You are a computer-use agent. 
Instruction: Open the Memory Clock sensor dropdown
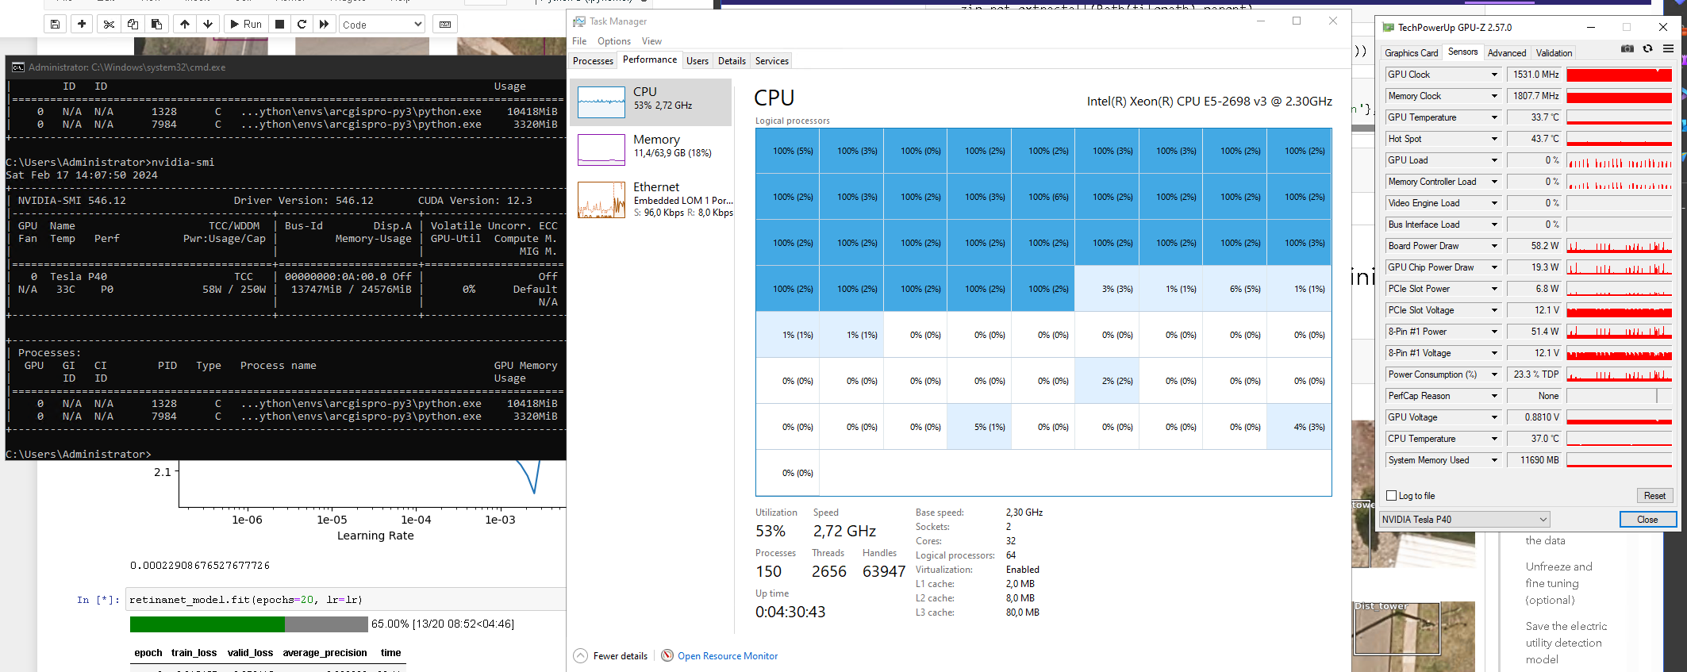point(1494,96)
